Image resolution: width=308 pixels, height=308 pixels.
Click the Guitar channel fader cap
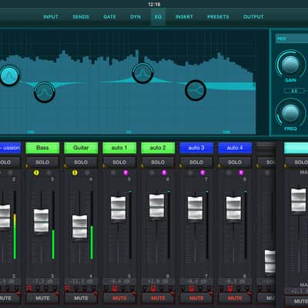pos(79,227)
